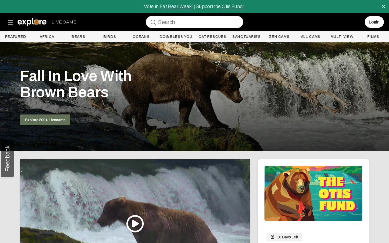Image resolution: width=389 pixels, height=243 pixels.
Task: Select the Multi-View tab
Action: [342, 37]
